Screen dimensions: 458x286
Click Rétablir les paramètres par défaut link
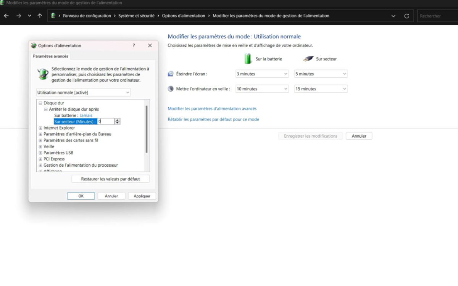point(213,119)
